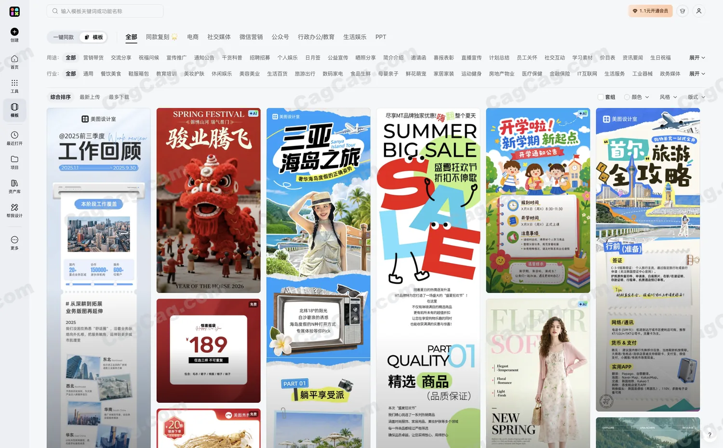
Task: Open the 开学啦 新学期新起点 template
Action: pos(538,200)
